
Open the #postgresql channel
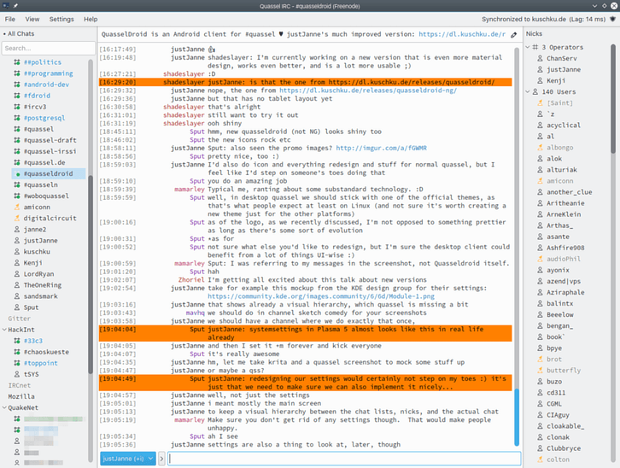pos(44,118)
